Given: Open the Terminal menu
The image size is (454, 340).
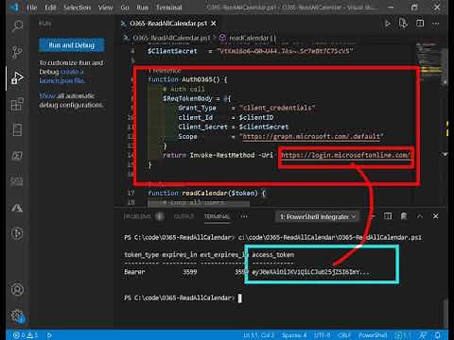Looking at the screenshot, I should [x=168, y=8].
